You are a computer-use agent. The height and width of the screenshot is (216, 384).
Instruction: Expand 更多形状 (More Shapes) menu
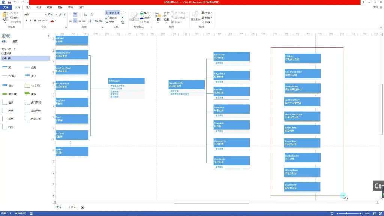coord(8,49)
